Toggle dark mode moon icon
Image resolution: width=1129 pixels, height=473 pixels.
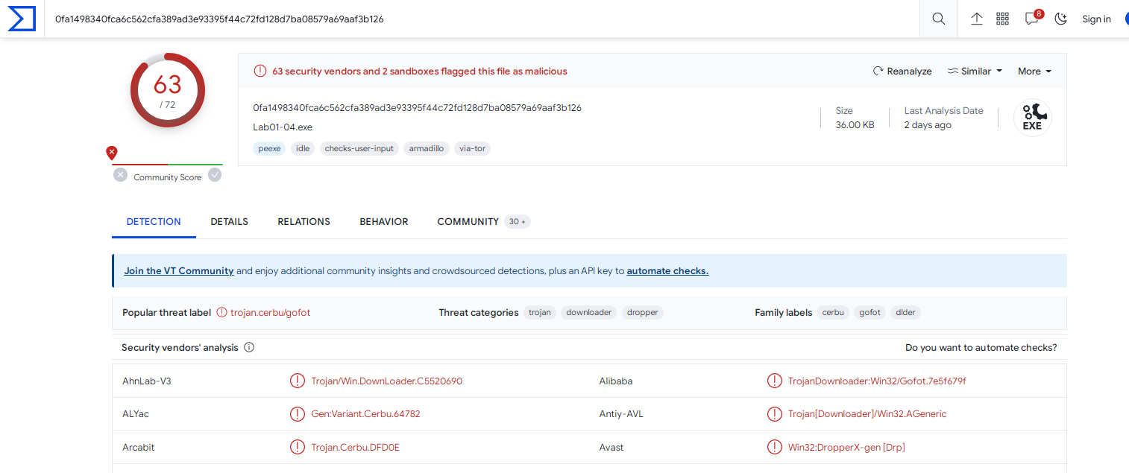coord(1060,19)
